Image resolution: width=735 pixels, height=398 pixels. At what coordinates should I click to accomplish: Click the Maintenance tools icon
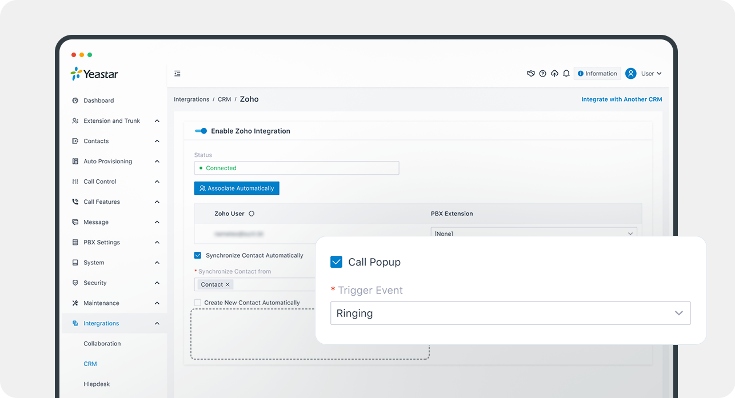(75, 303)
